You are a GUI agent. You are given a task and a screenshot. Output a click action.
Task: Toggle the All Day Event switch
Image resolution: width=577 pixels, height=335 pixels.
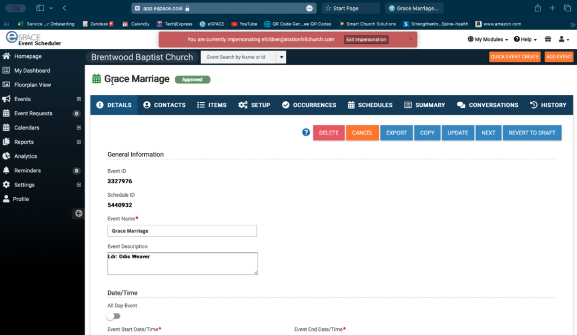click(x=114, y=316)
